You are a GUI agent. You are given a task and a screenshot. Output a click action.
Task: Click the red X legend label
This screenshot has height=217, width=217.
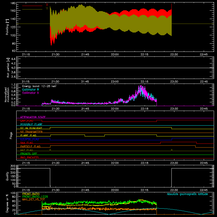coord(47,5)
